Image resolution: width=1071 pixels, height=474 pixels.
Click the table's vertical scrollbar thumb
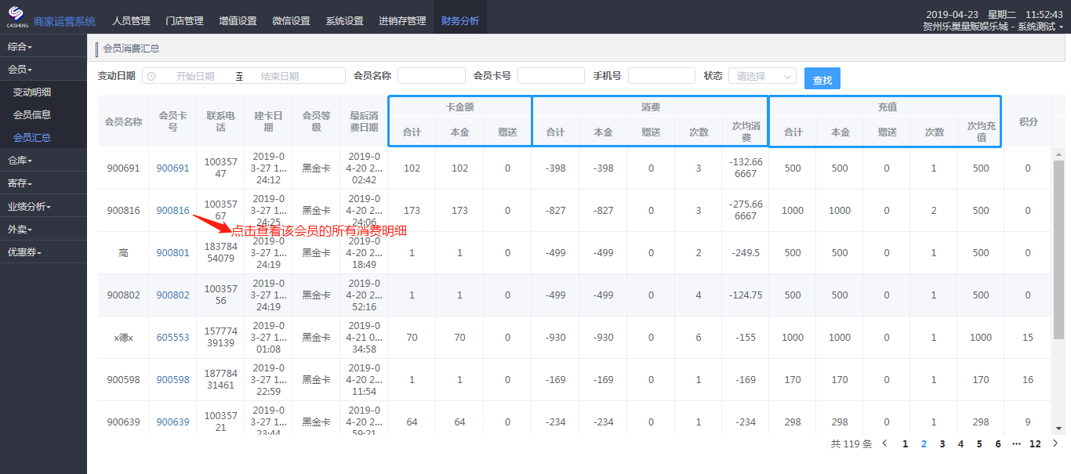click(1058, 250)
